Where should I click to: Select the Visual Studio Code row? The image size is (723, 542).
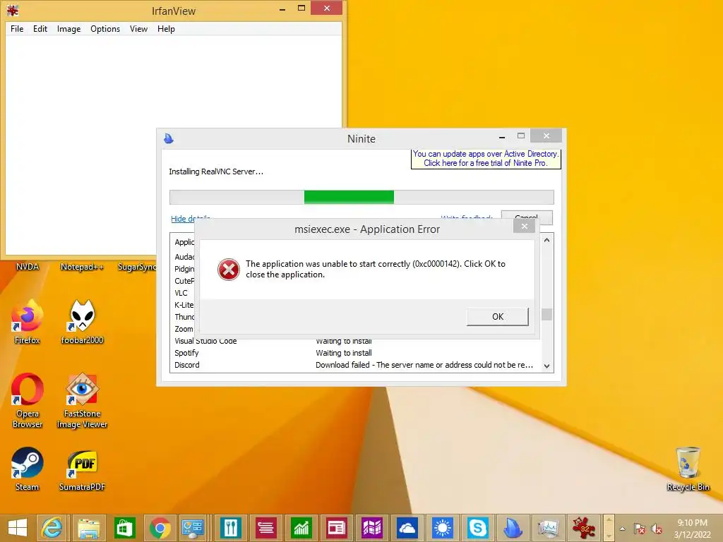354,342
